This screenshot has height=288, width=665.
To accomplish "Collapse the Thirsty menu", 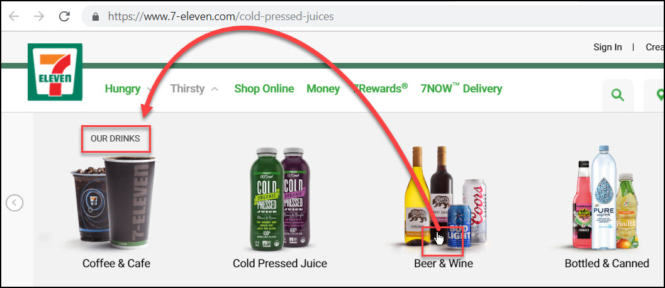I will (194, 89).
